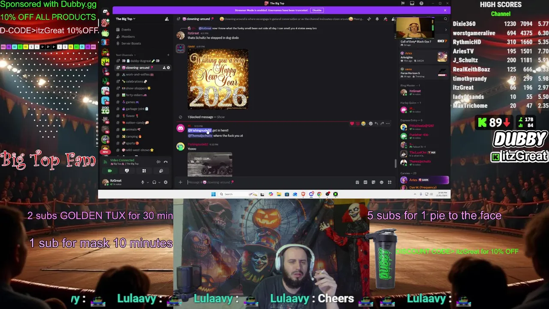
Task: Open add reaction emoji picker on message
Action: point(371,124)
